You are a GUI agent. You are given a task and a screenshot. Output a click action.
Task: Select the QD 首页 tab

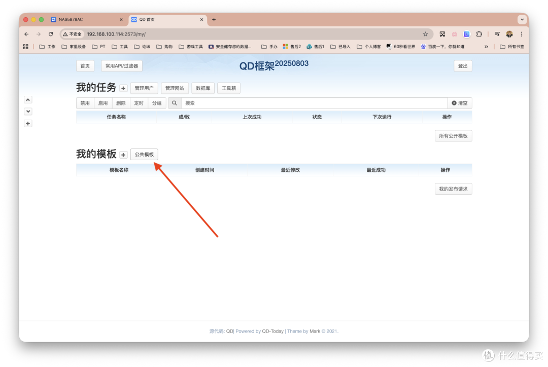point(167,20)
